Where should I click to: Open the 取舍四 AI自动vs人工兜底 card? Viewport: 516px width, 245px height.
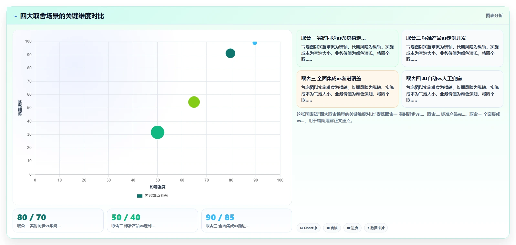pyautogui.click(x=452, y=89)
